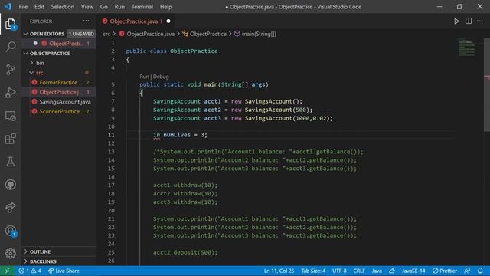Click the remote window indicator in status bar
This screenshot has width=490, height=276.
[7, 271]
